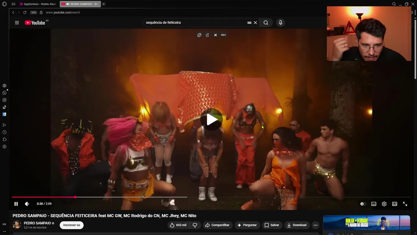Toggle subtitles/closed captions
The height and width of the screenshot is (235, 417).
(x=374, y=204)
